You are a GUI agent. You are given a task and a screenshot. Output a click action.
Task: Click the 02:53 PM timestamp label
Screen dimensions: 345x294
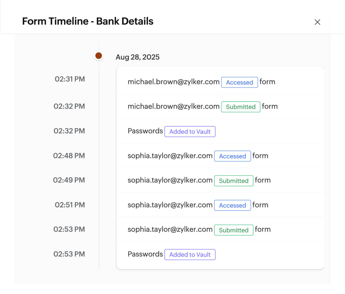69,229
